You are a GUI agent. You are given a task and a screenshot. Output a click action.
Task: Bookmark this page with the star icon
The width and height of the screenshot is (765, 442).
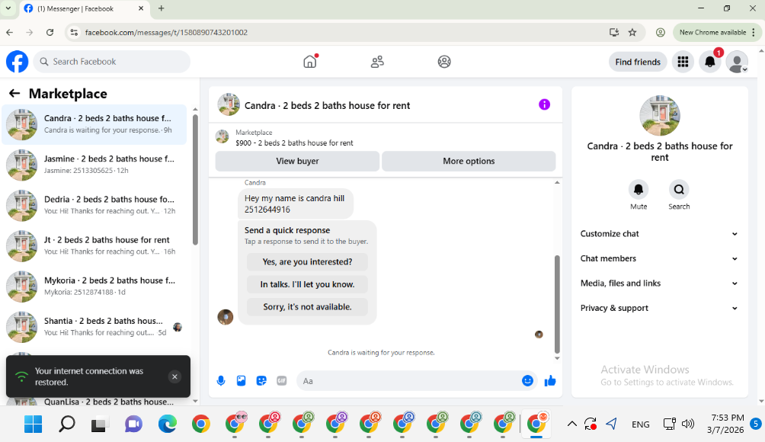[632, 32]
